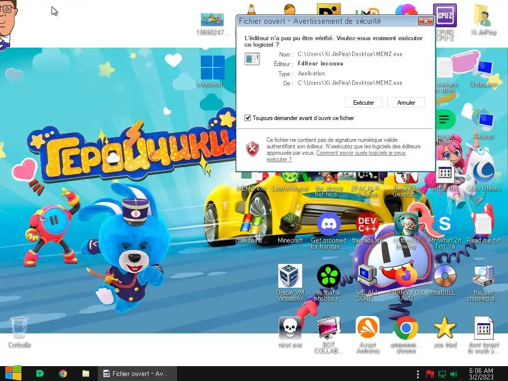The width and height of the screenshot is (508, 381).
Task: Select the mirat.exe skull icon
Action: (x=290, y=332)
